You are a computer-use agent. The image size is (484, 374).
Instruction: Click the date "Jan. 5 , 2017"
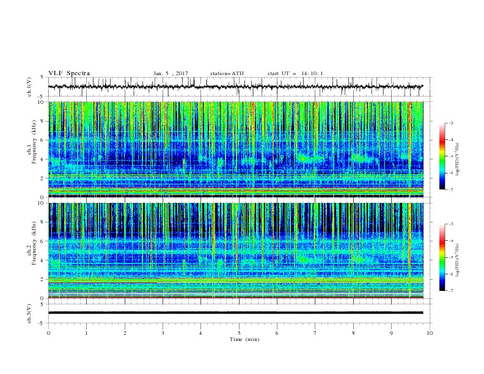pos(170,73)
